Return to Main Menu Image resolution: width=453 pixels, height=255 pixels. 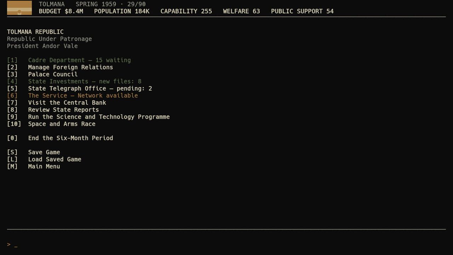[x=34, y=166]
